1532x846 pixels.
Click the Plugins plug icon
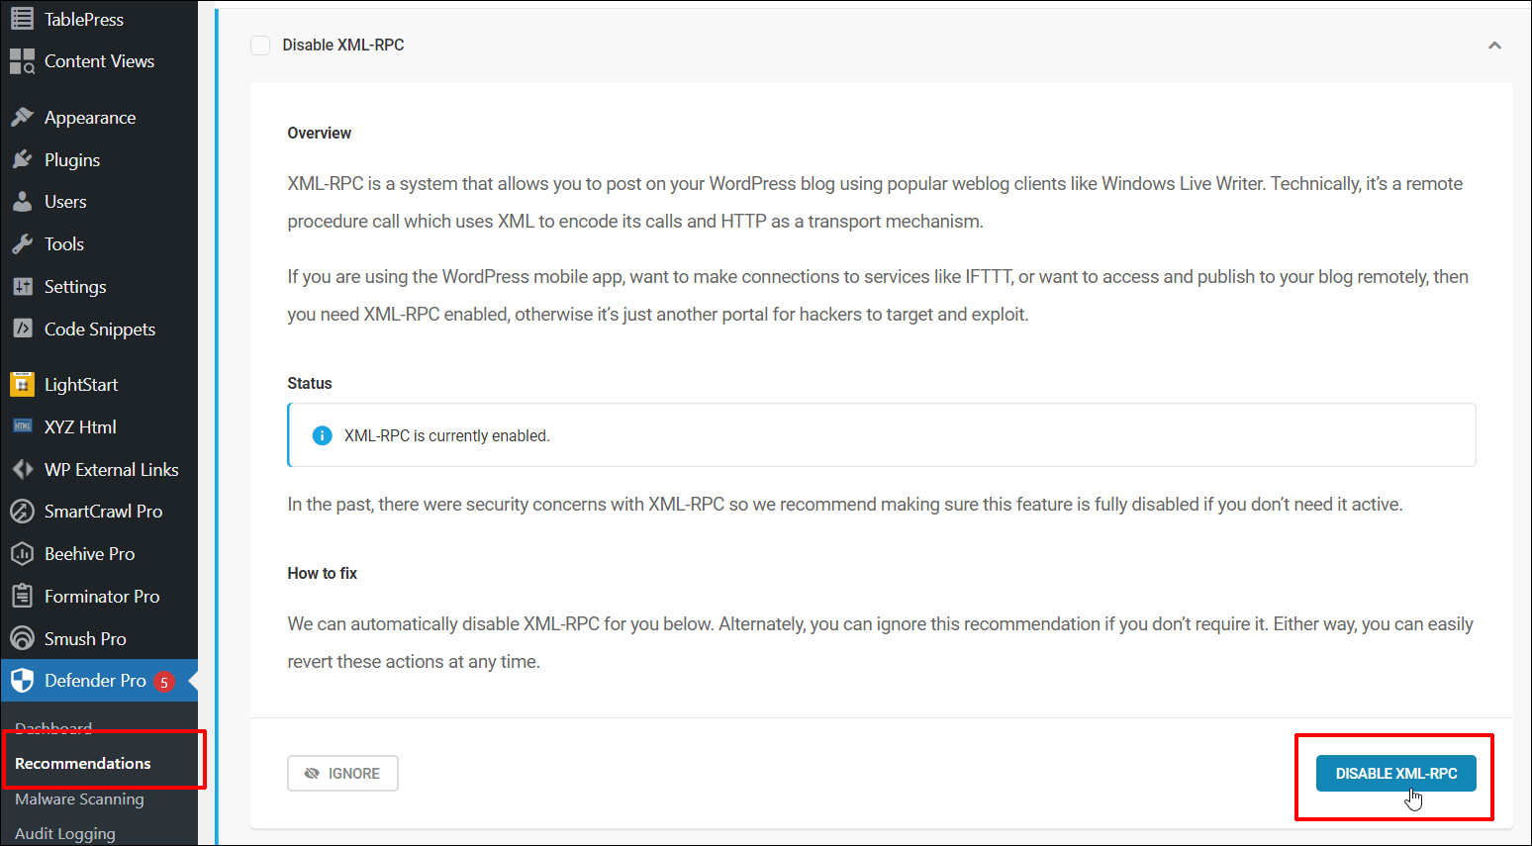point(24,158)
